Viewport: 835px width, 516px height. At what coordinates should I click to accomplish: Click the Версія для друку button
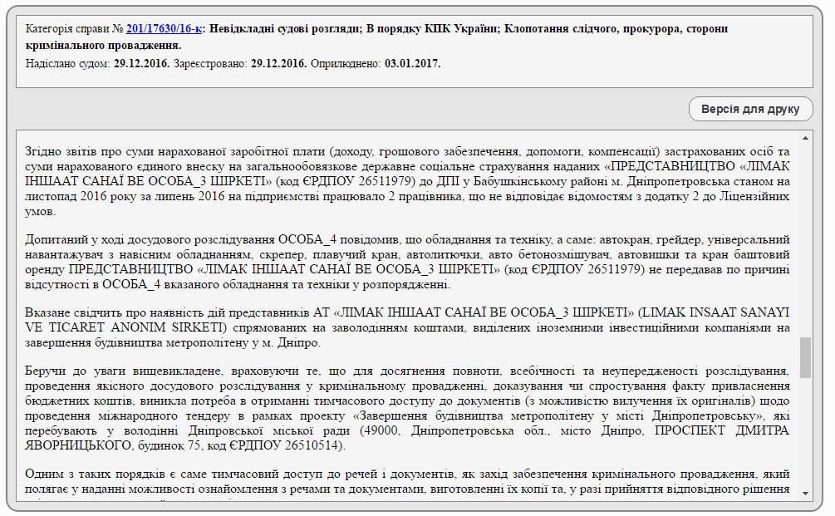click(750, 109)
